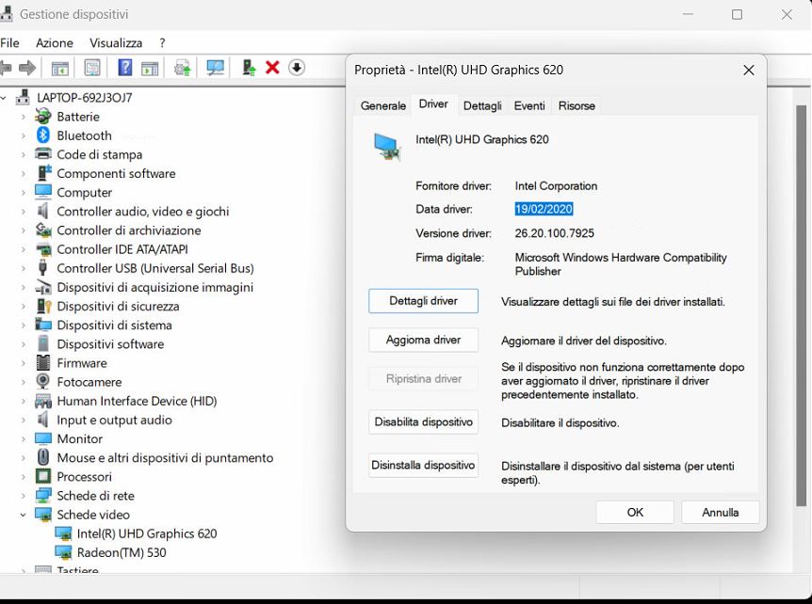This screenshot has width=812, height=604.
Task: Click the Gestione dispositivi vertical scrollbar
Action: click(x=801, y=305)
